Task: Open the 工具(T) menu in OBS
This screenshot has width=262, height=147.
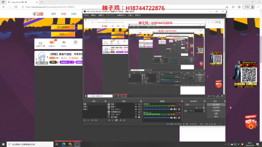Action: [x=130, y=15]
